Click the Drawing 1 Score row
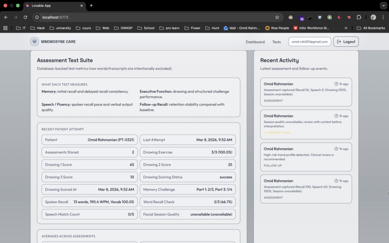This screenshot has height=243, width=389. point(90,164)
